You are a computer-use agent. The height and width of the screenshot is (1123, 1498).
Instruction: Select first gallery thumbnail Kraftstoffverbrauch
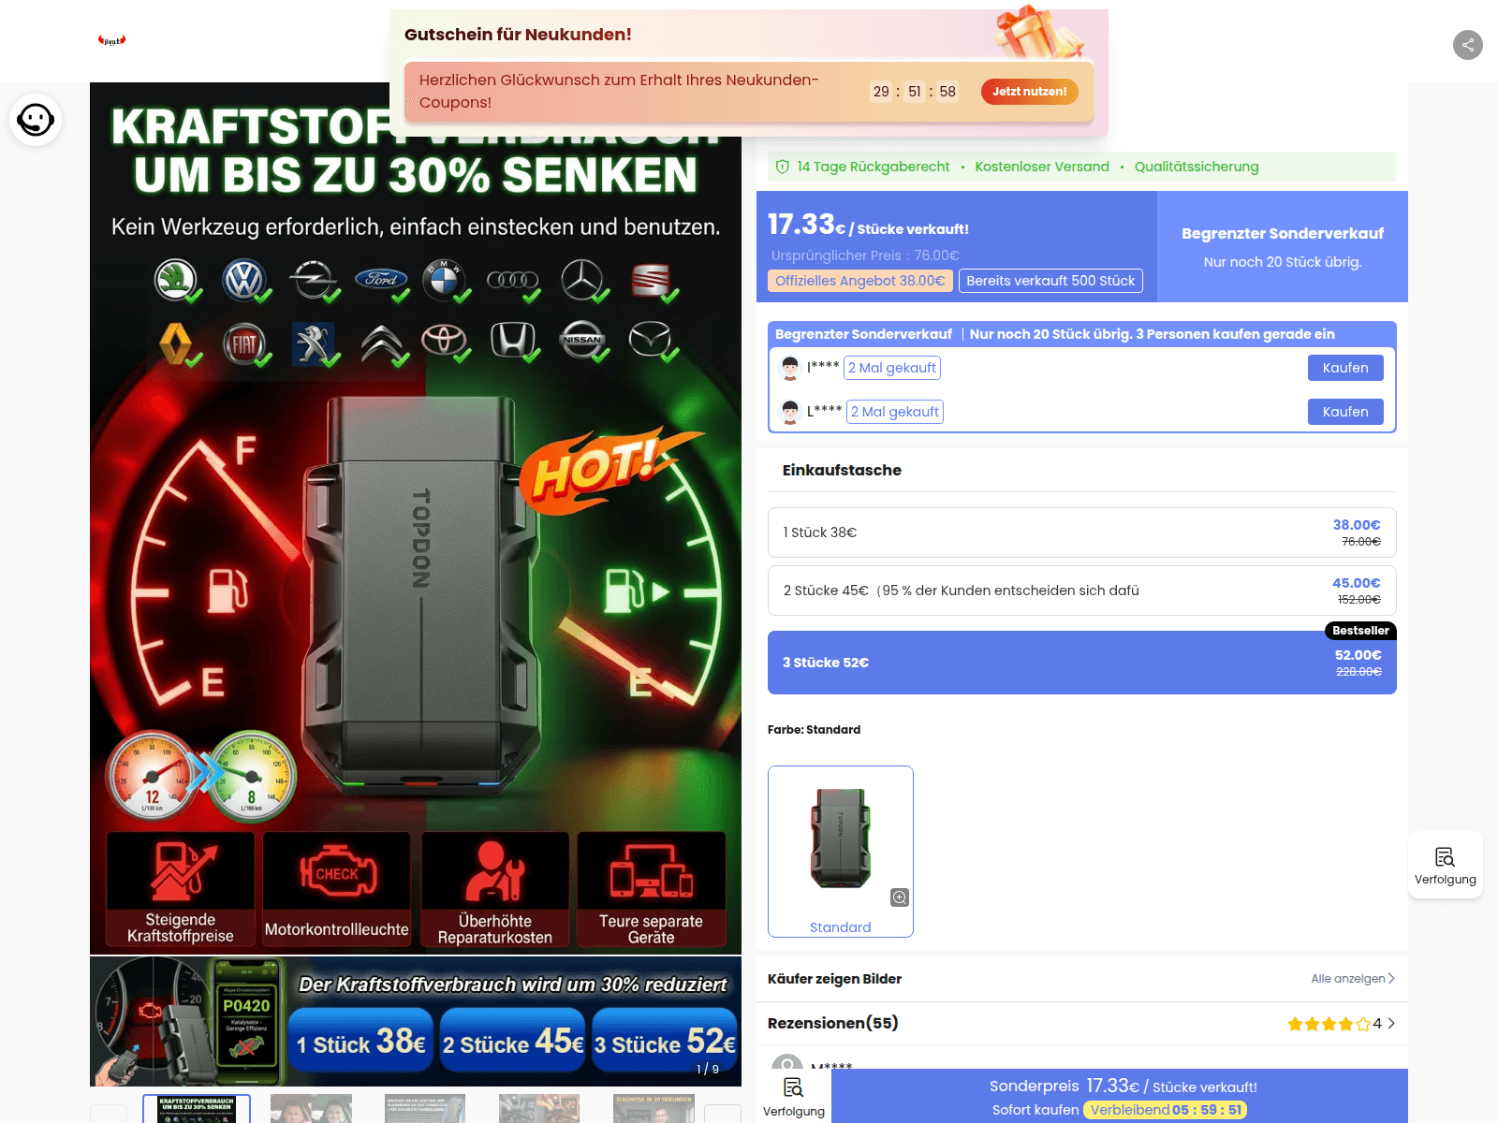click(x=197, y=1108)
